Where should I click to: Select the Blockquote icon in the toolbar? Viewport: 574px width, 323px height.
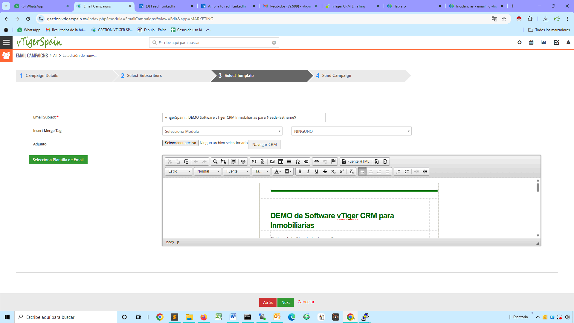pos(254,161)
